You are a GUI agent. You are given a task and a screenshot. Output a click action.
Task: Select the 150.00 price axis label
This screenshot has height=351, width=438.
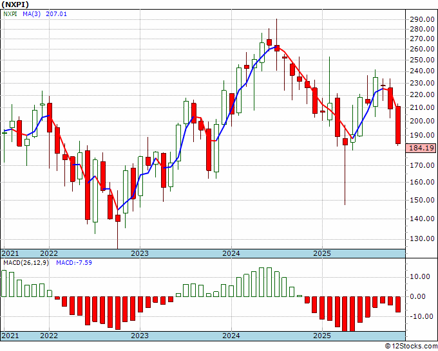pos(422,200)
